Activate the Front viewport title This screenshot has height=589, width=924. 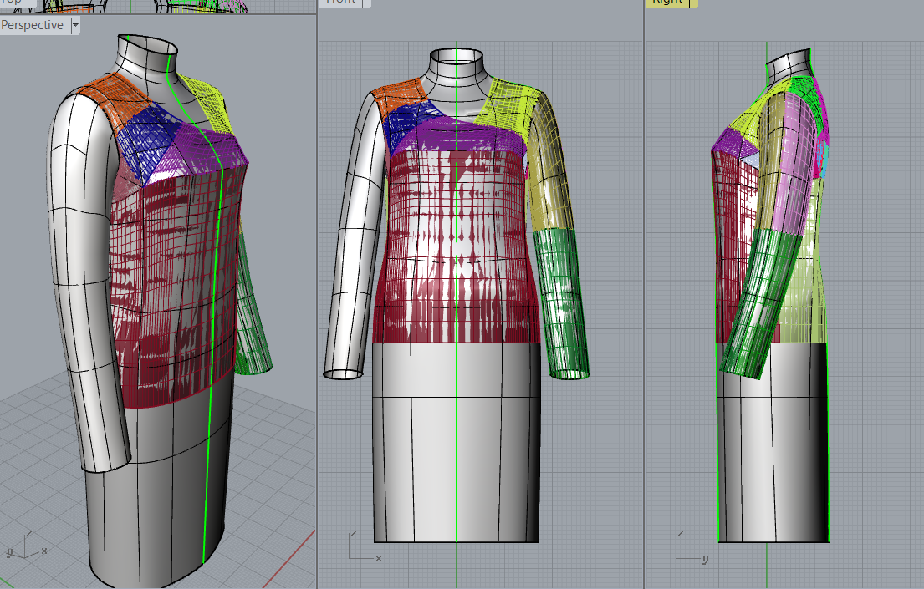pos(340,3)
